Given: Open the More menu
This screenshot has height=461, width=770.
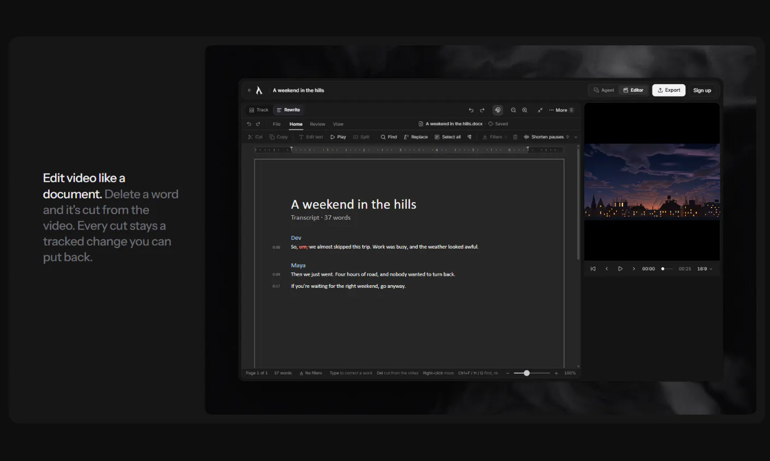Looking at the screenshot, I should (x=561, y=110).
